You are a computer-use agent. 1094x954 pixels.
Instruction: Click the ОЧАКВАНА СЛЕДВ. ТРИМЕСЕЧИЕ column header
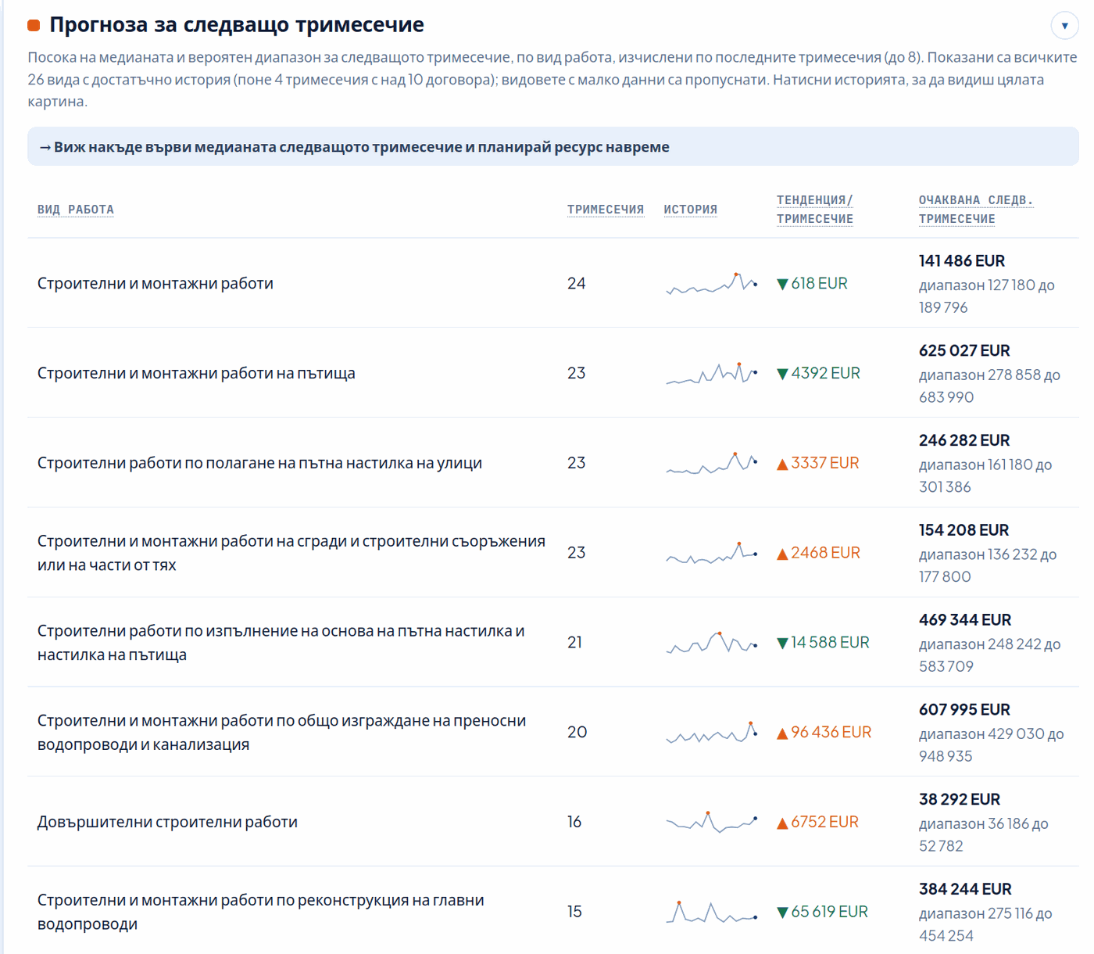pyautogui.click(x=976, y=210)
